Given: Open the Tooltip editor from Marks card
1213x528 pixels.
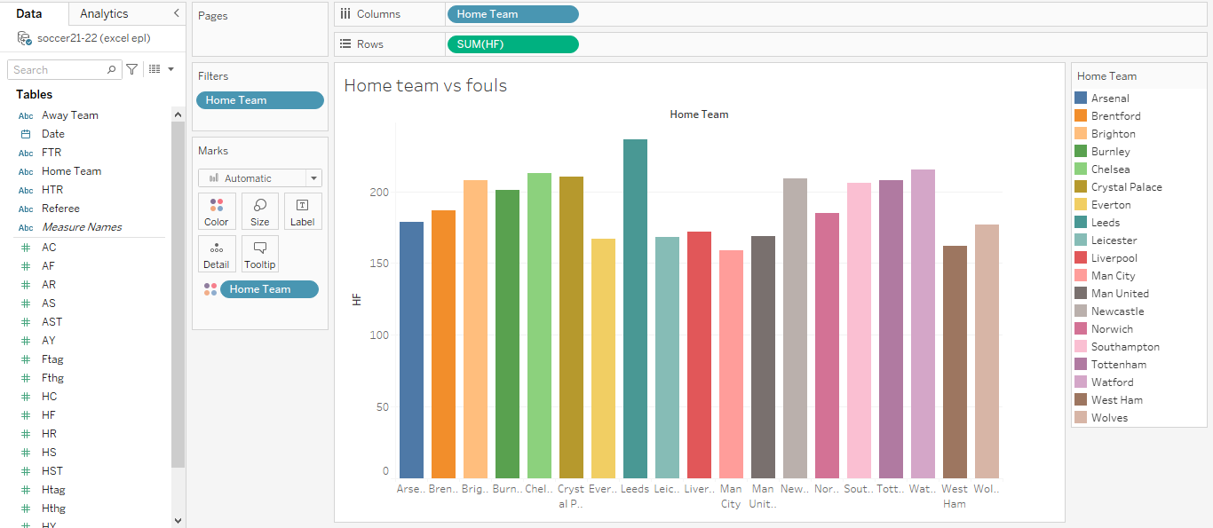Looking at the screenshot, I should coord(259,254).
